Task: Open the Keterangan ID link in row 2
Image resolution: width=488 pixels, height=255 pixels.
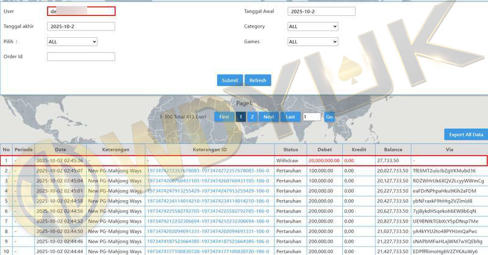Action: click(x=207, y=171)
